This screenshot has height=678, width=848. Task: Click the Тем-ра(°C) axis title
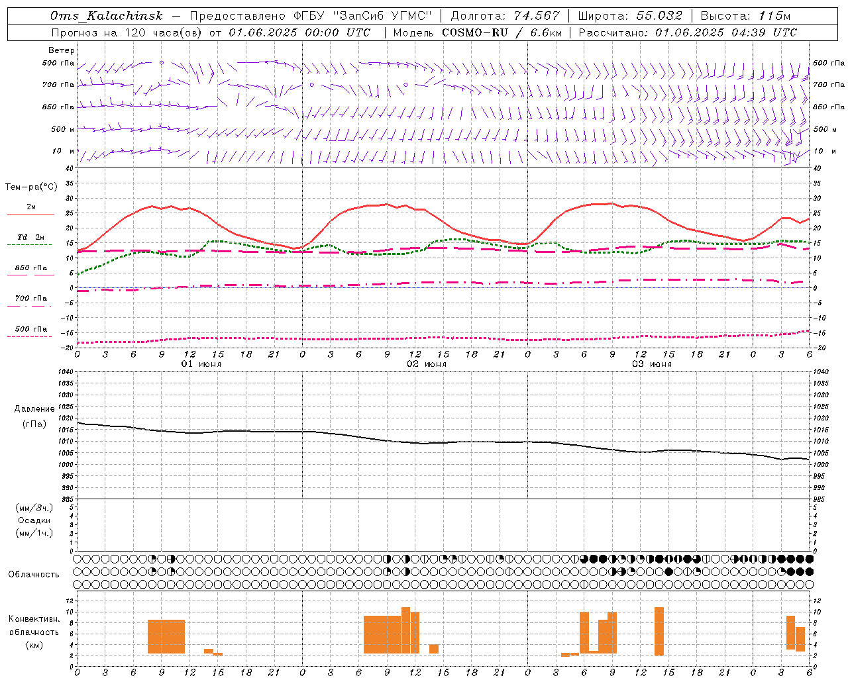tap(31, 187)
